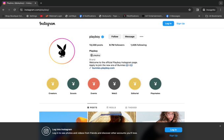Switch to the TAGGED tab

(x=131, y=108)
